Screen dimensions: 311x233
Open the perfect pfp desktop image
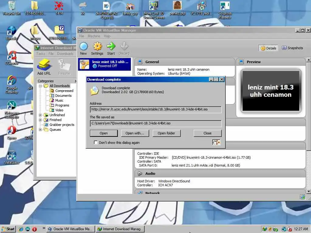(x=177, y=8)
